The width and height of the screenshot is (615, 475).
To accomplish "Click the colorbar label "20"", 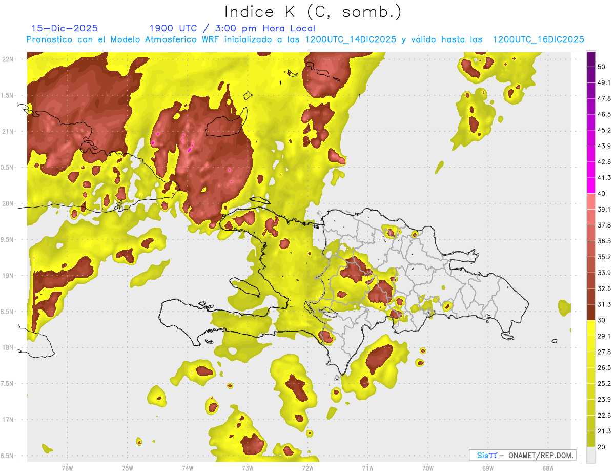I will pos(602,447).
